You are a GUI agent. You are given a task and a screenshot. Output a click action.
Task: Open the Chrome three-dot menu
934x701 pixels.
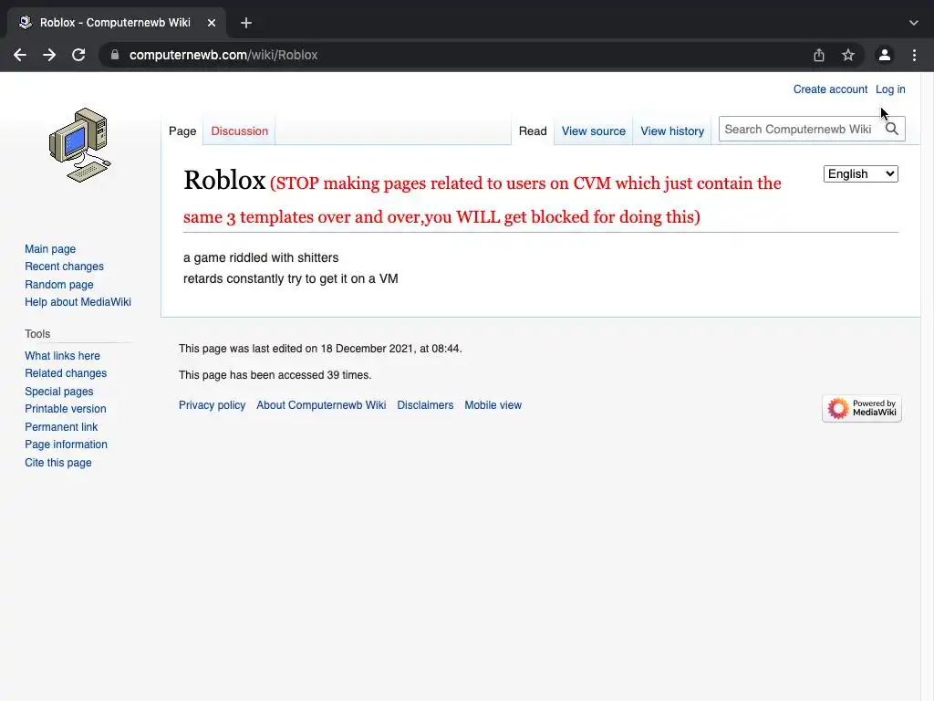point(914,55)
